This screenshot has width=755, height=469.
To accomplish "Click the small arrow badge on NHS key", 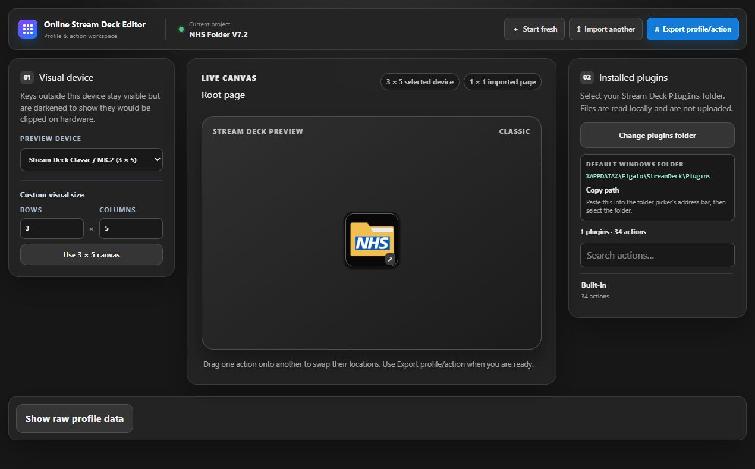I will coord(389,259).
